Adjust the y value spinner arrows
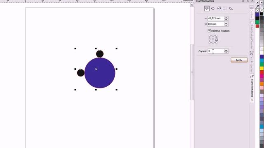This screenshot has width=264, height=148. point(226,24)
